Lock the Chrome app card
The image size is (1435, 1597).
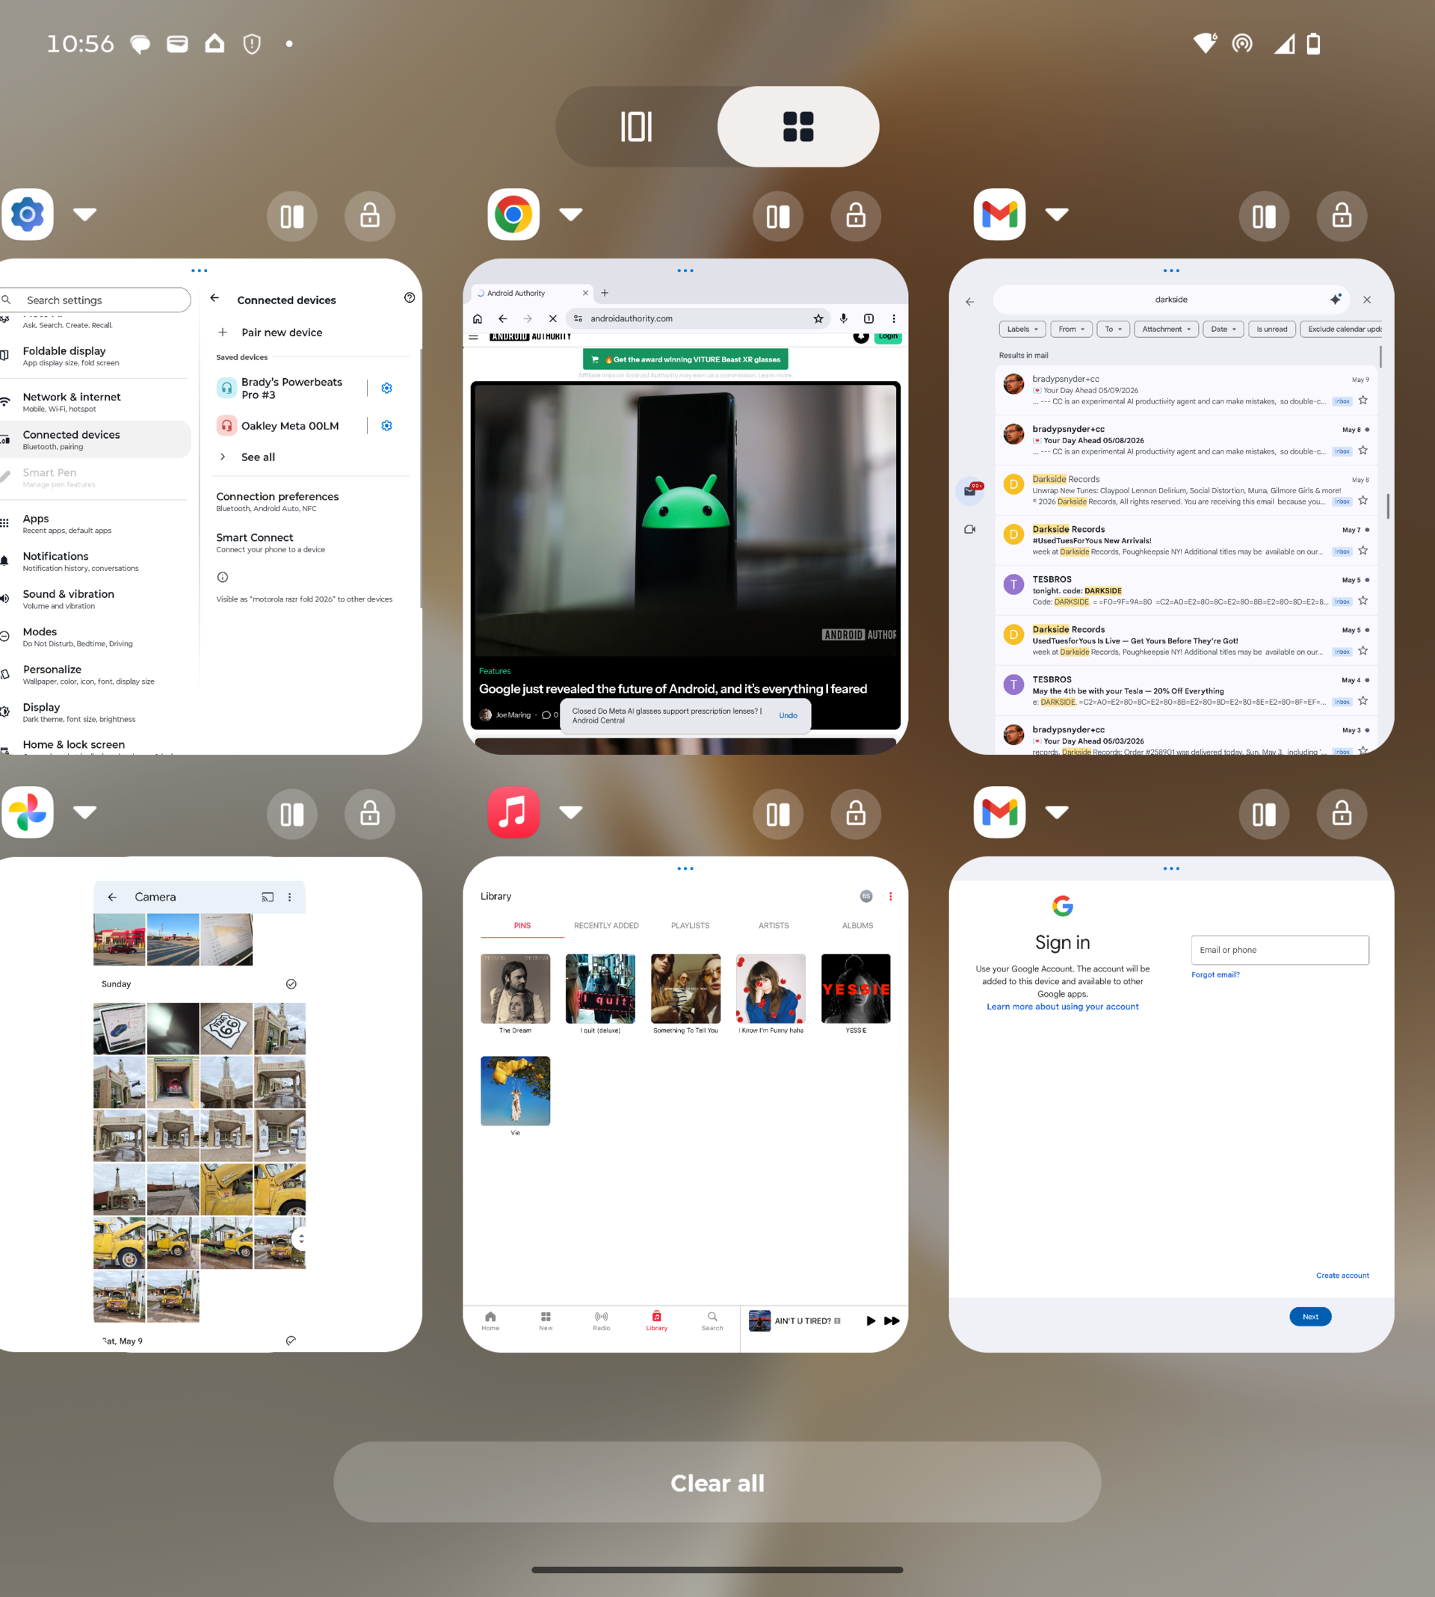857,216
